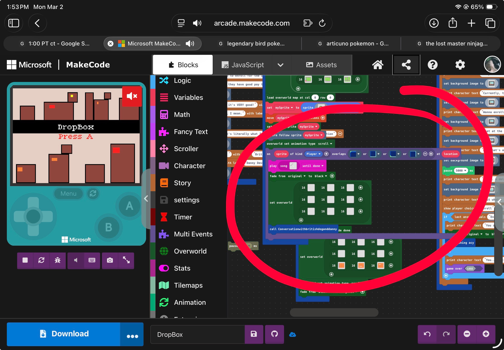The height and width of the screenshot is (350, 504).
Task: Unmute the simulator using red speaker button
Action: [132, 96]
